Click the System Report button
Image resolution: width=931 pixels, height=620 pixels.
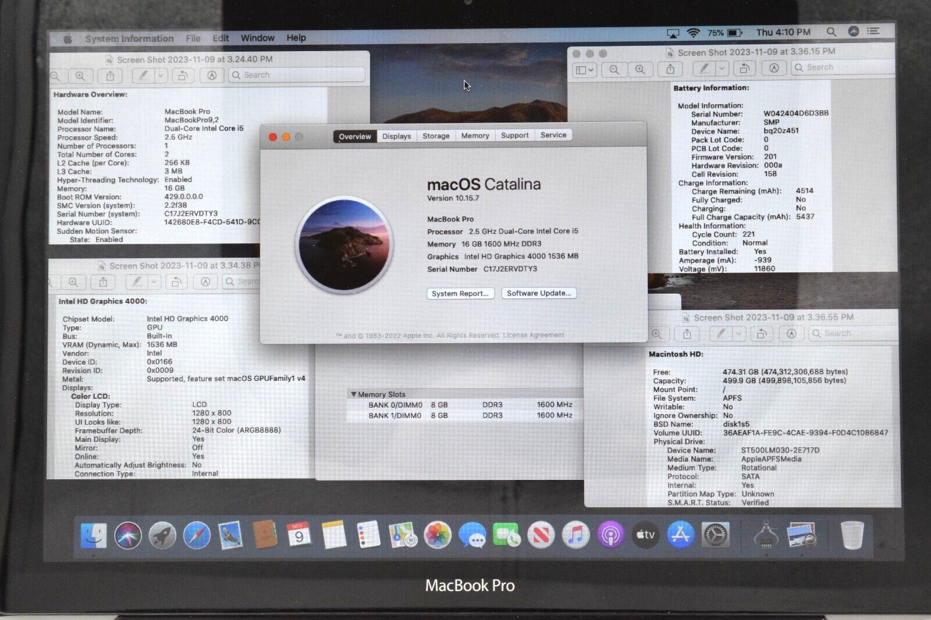(460, 293)
